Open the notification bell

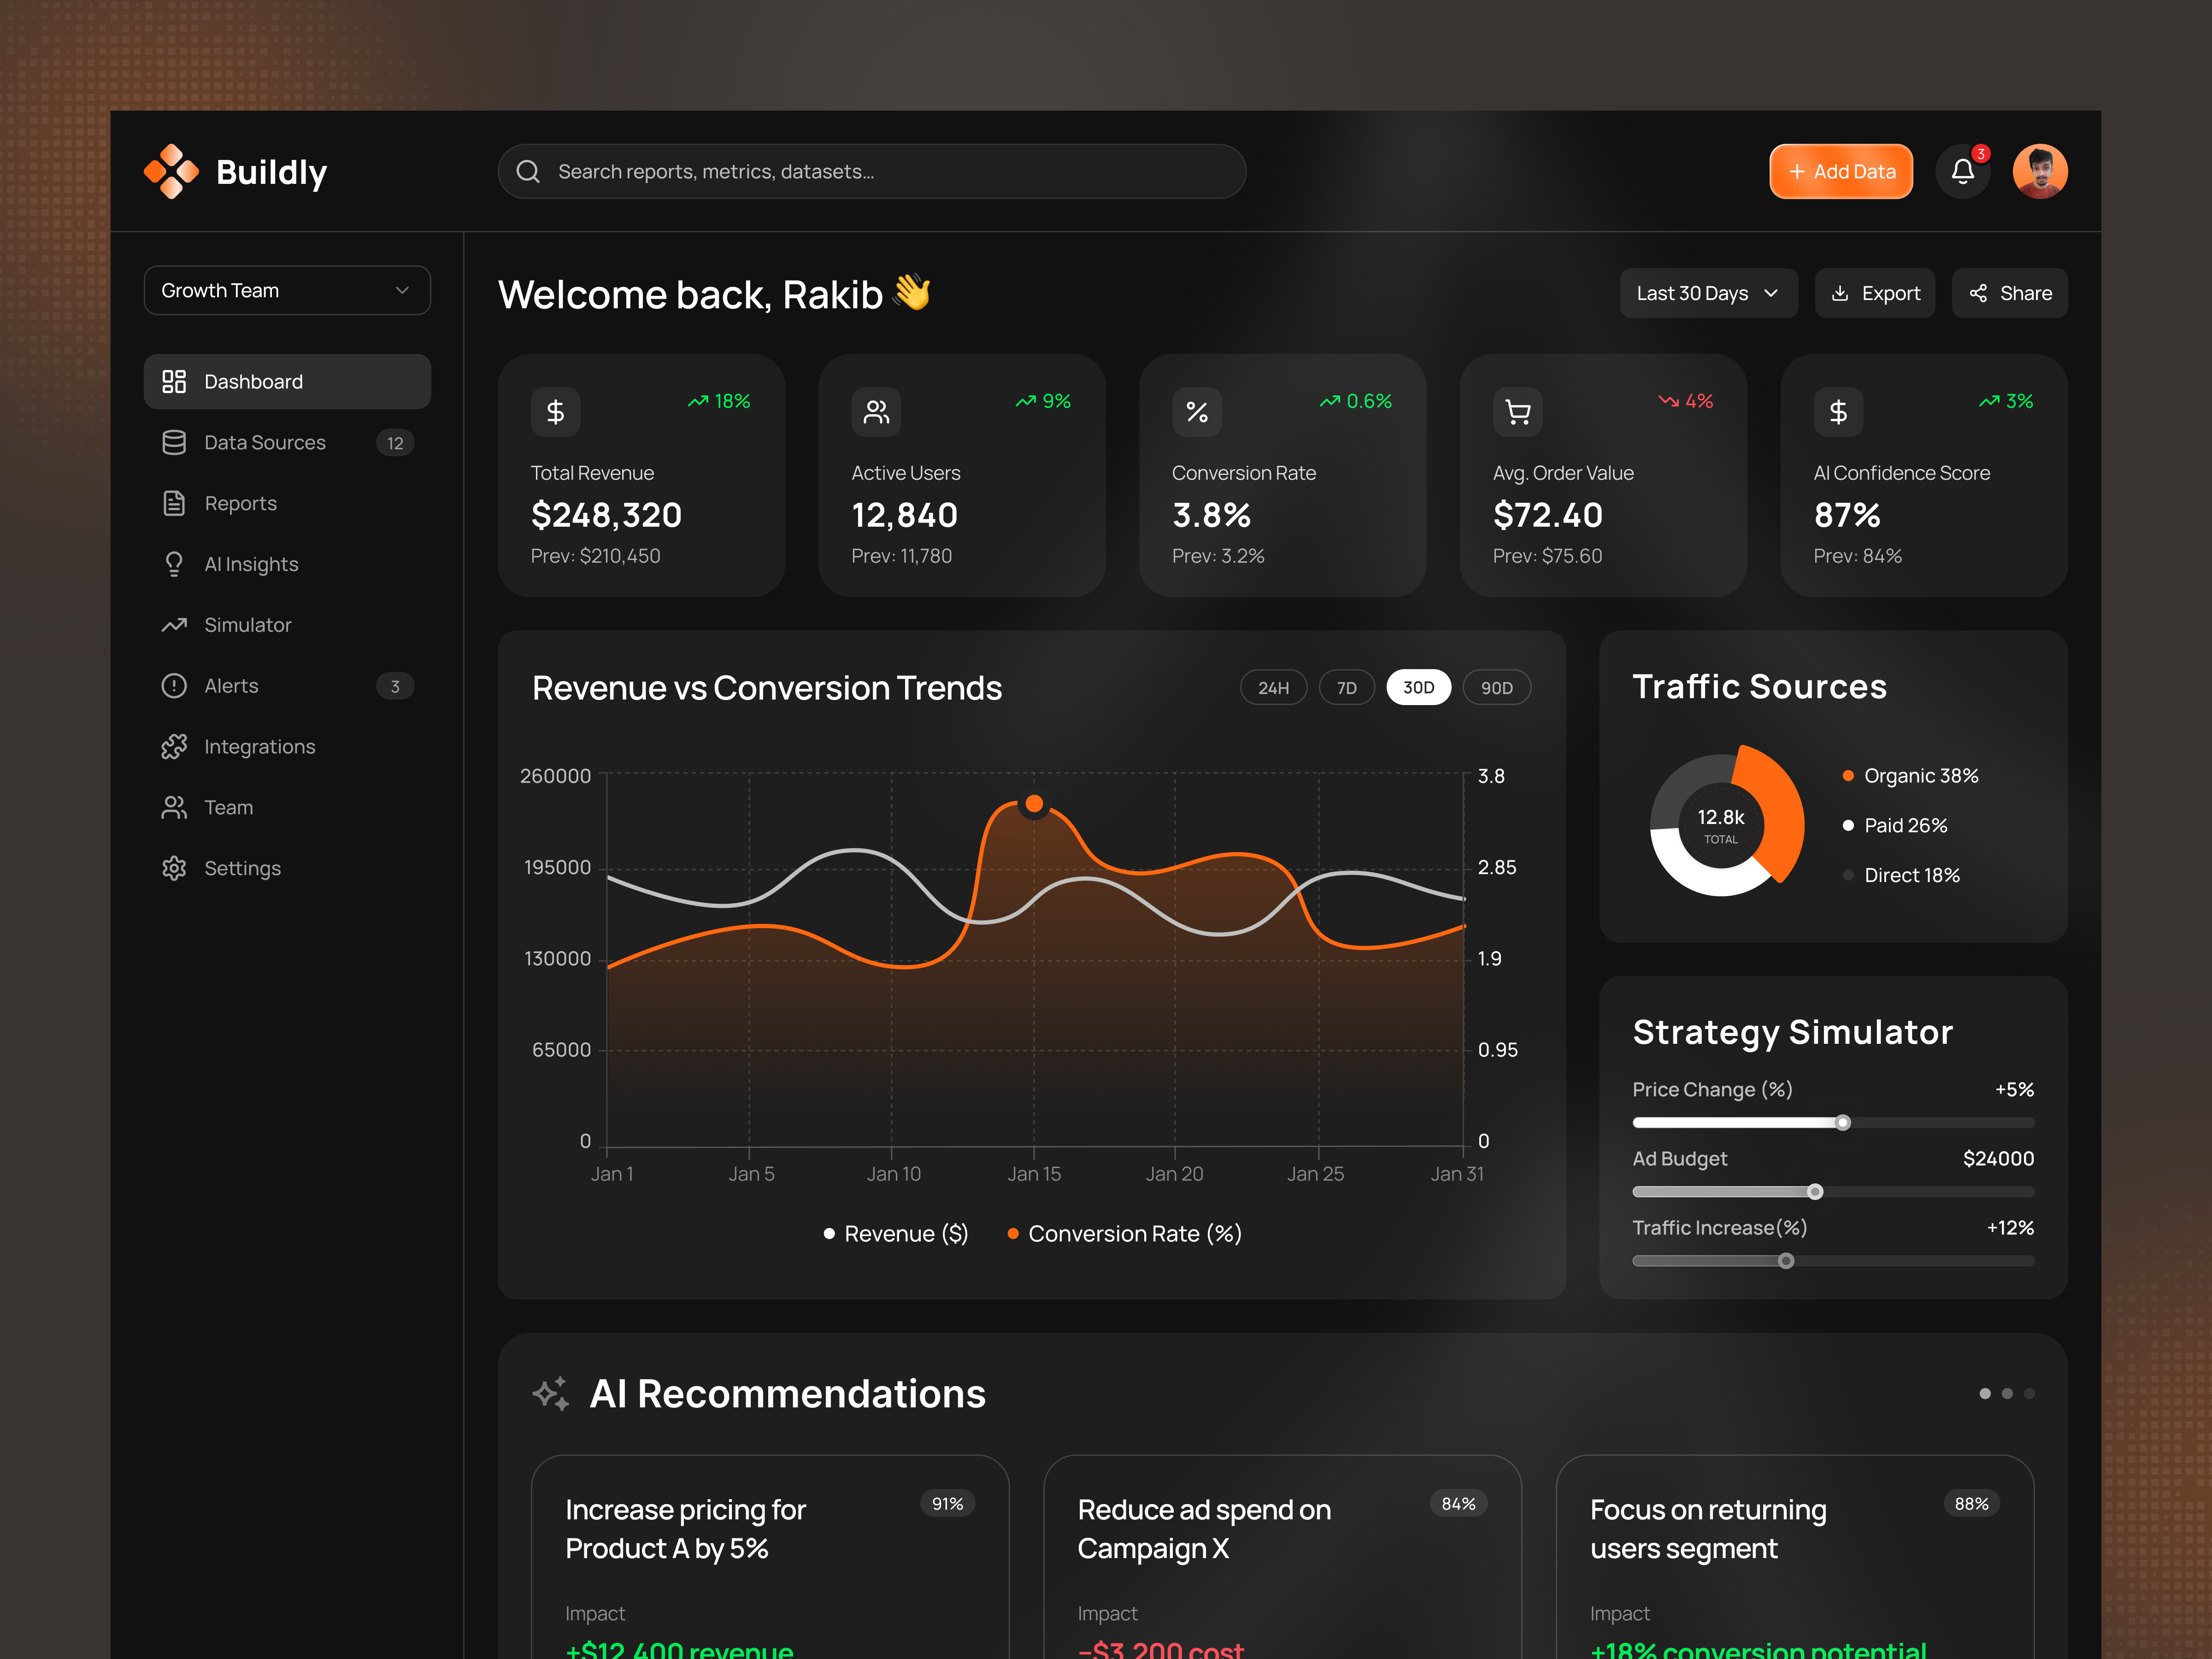click(1962, 171)
